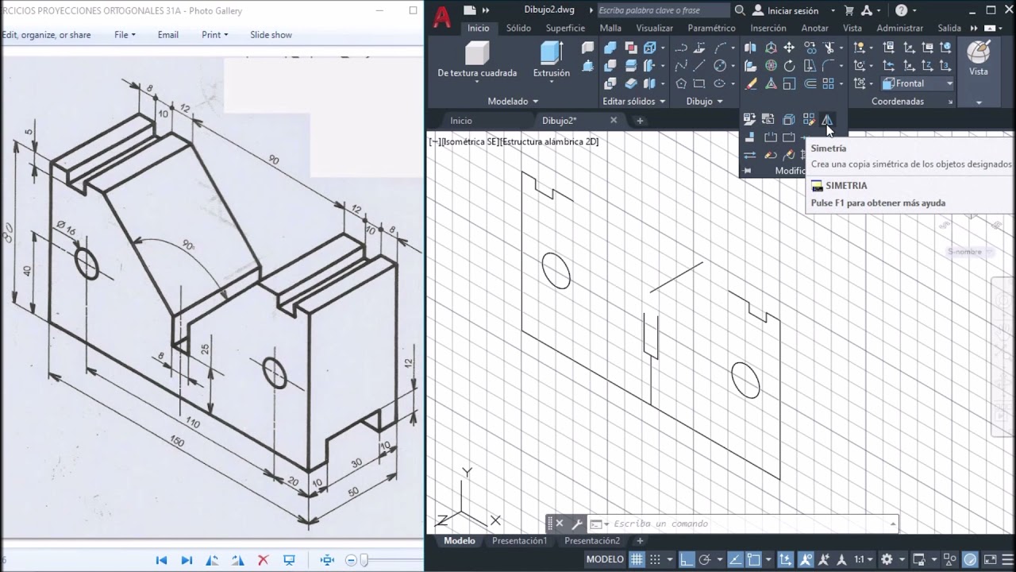The height and width of the screenshot is (572, 1016).
Task: Click the Help question mark icon
Action: pos(901,10)
